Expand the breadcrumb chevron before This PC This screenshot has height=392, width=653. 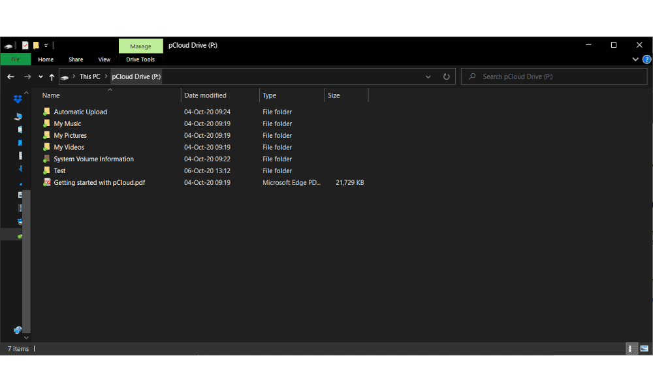(x=74, y=76)
